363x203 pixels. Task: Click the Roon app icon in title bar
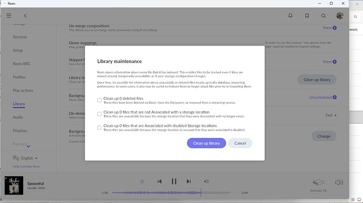coord(5,4)
